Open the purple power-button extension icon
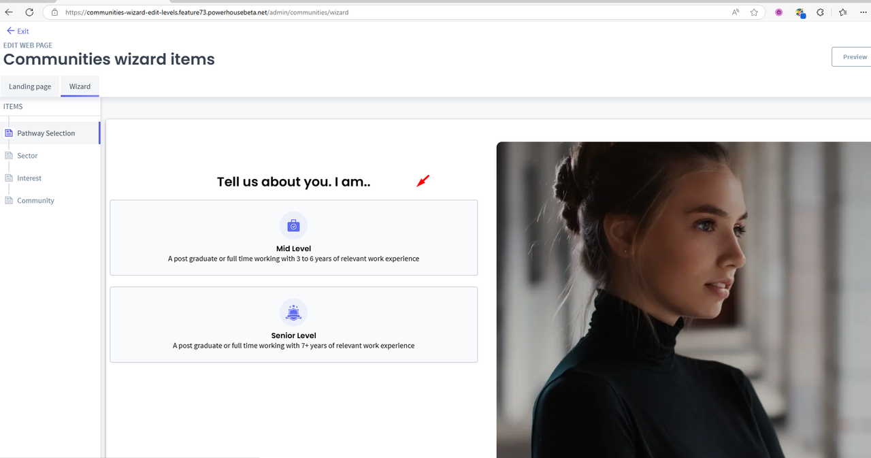Viewport: 871px width, 458px height. pos(779,12)
